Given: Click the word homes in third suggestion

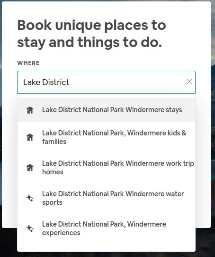Looking at the screenshot, I should [x=53, y=172].
